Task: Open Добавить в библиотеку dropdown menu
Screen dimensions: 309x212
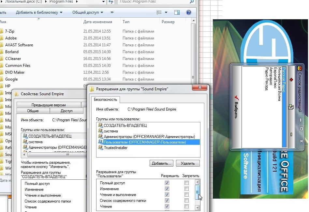Action: point(39,12)
